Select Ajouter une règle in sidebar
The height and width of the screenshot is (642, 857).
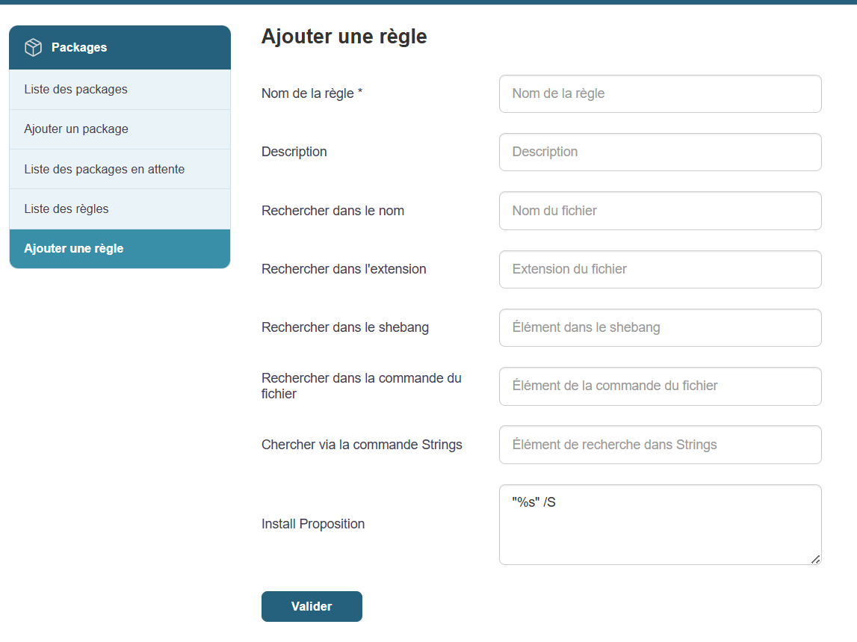tap(74, 249)
